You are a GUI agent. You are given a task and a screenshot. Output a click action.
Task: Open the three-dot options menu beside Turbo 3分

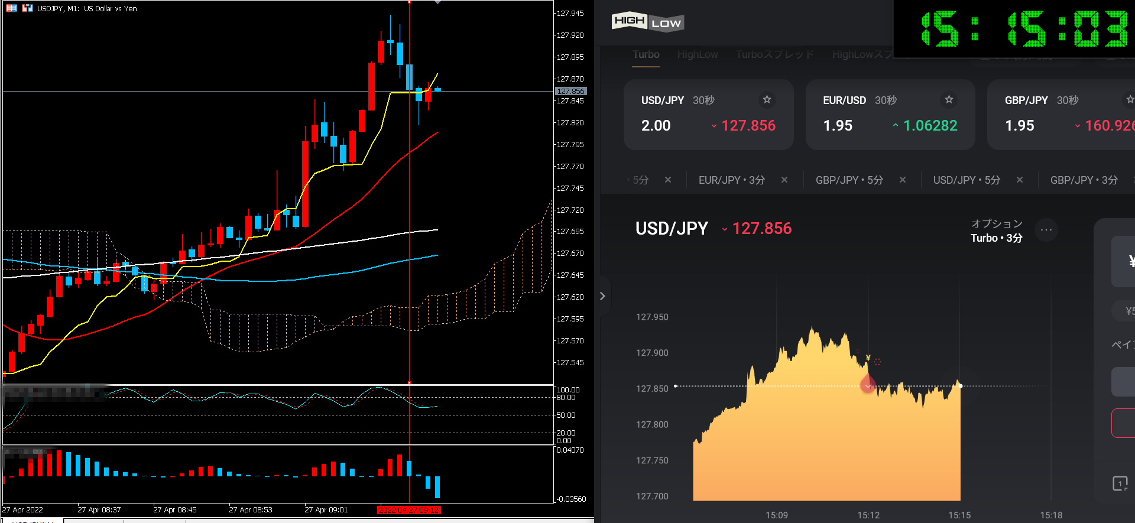(x=1046, y=230)
